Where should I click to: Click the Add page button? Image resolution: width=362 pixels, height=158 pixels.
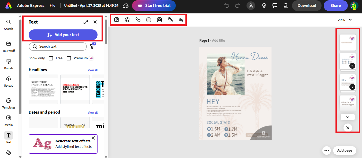pyautogui.click(x=345, y=151)
